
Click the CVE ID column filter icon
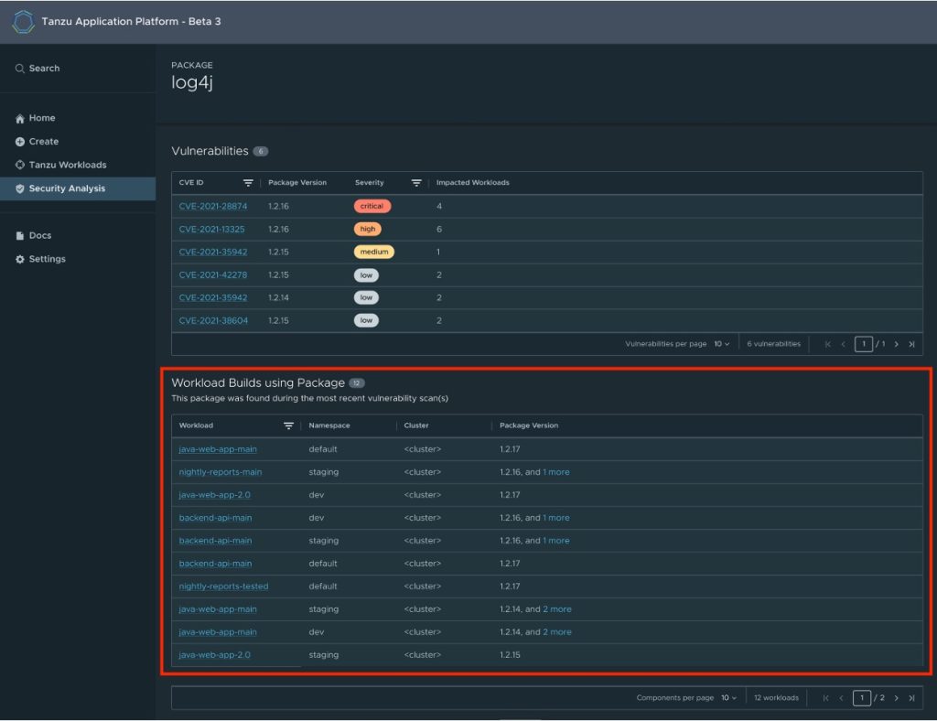tap(248, 183)
